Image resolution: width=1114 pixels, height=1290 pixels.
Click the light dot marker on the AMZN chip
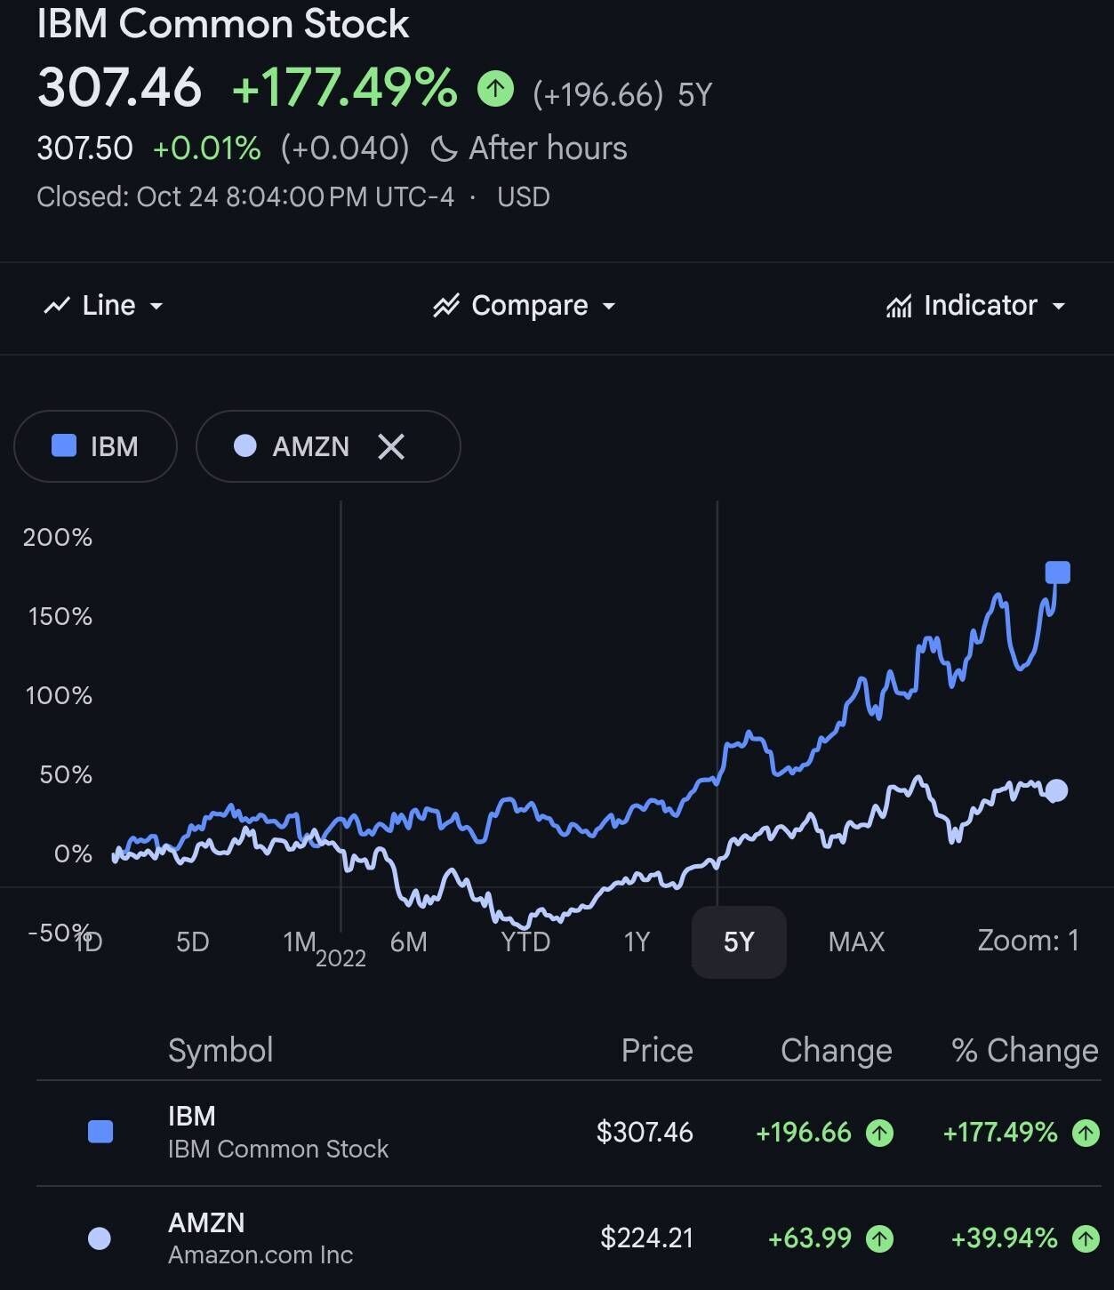[x=244, y=446]
